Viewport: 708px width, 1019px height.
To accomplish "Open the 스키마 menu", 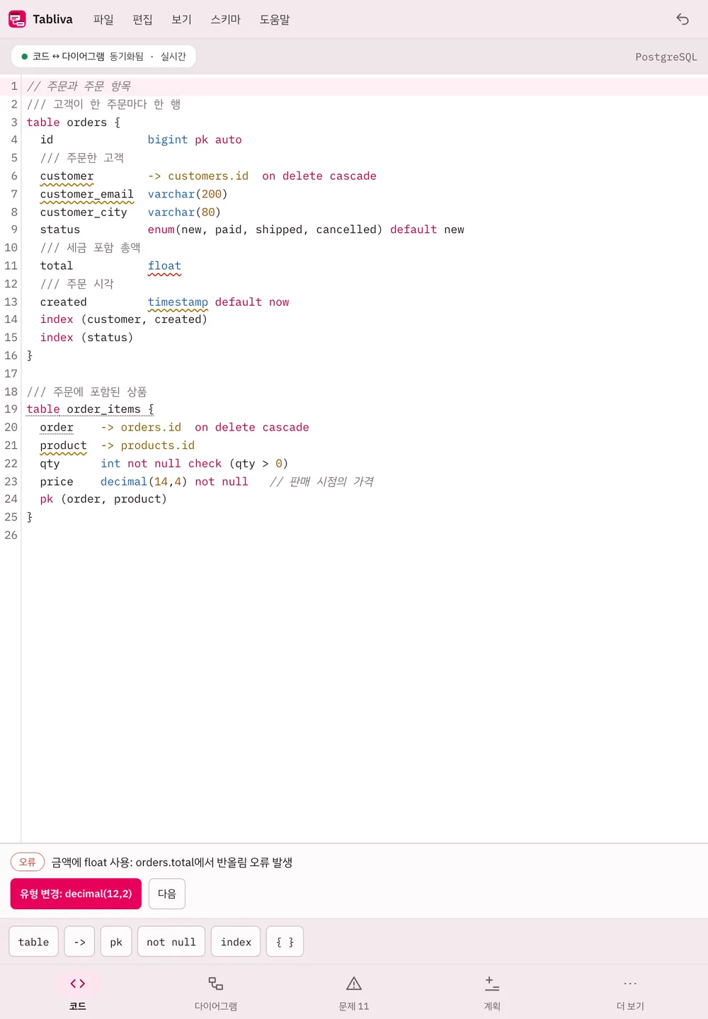I will point(226,19).
